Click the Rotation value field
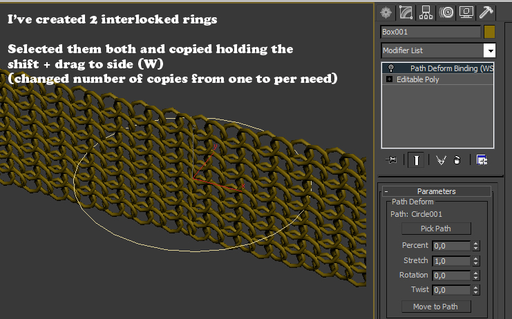 (x=451, y=275)
